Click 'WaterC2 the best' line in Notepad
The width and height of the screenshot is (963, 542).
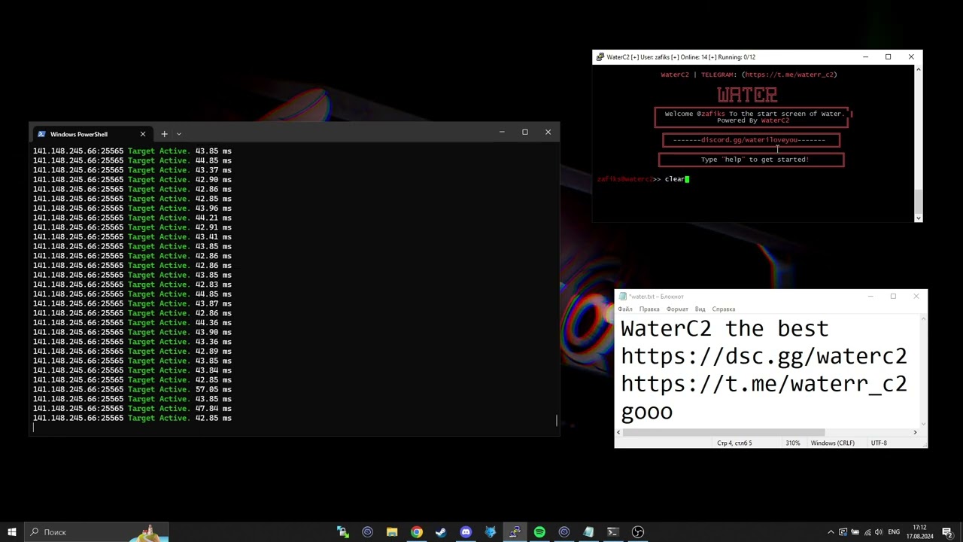725,329
